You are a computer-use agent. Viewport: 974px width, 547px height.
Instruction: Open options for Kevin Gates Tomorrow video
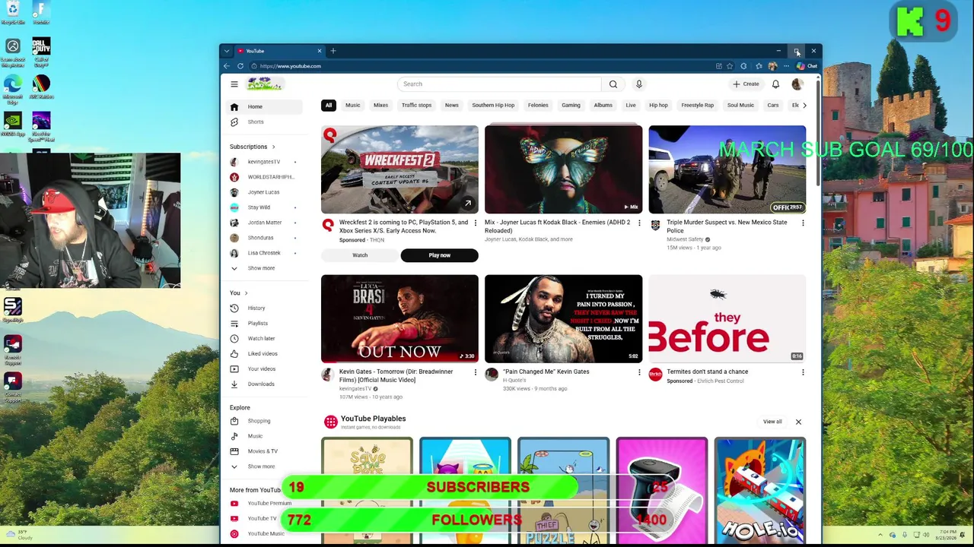476,372
